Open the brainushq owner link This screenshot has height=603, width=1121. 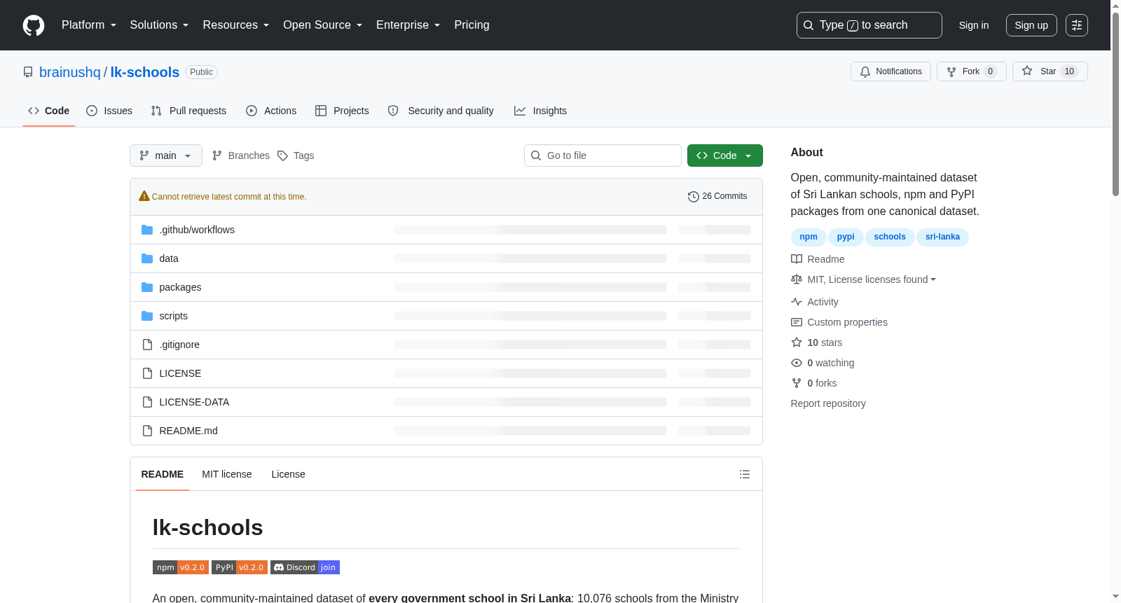point(70,72)
